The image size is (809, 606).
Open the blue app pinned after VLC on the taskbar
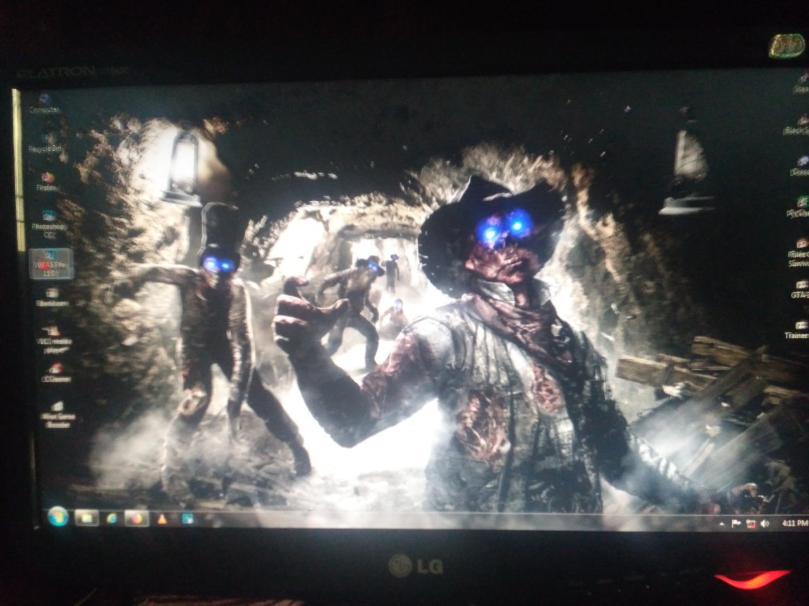point(188,519)
